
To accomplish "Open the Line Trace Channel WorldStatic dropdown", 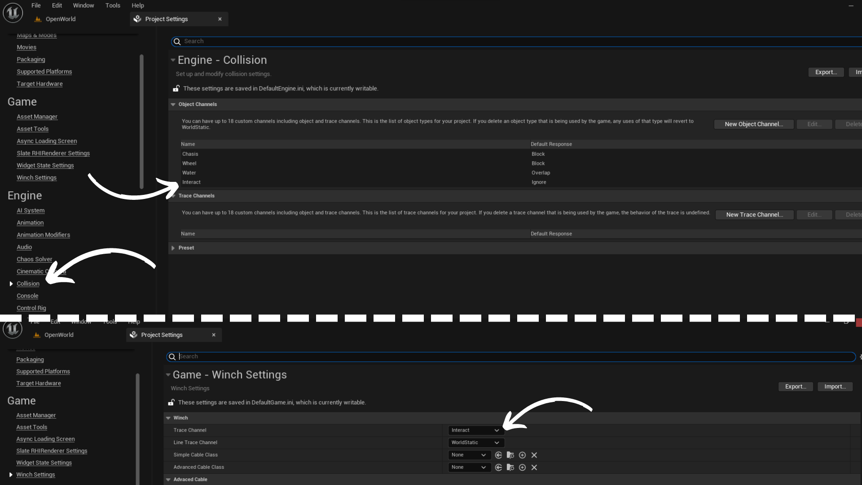I will (x=475, y=443).
